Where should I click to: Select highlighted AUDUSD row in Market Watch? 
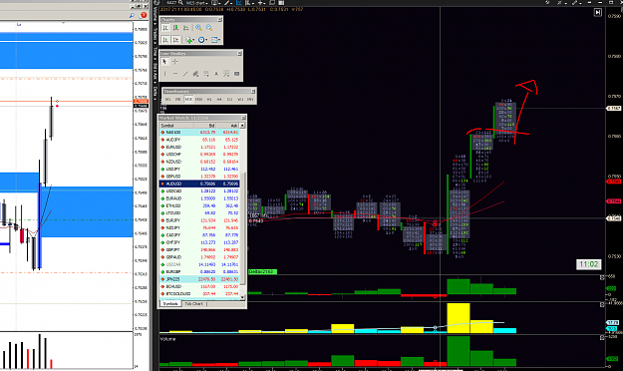click(199, 184)
